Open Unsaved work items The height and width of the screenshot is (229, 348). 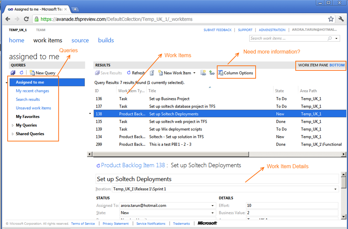tap(33, 108)
